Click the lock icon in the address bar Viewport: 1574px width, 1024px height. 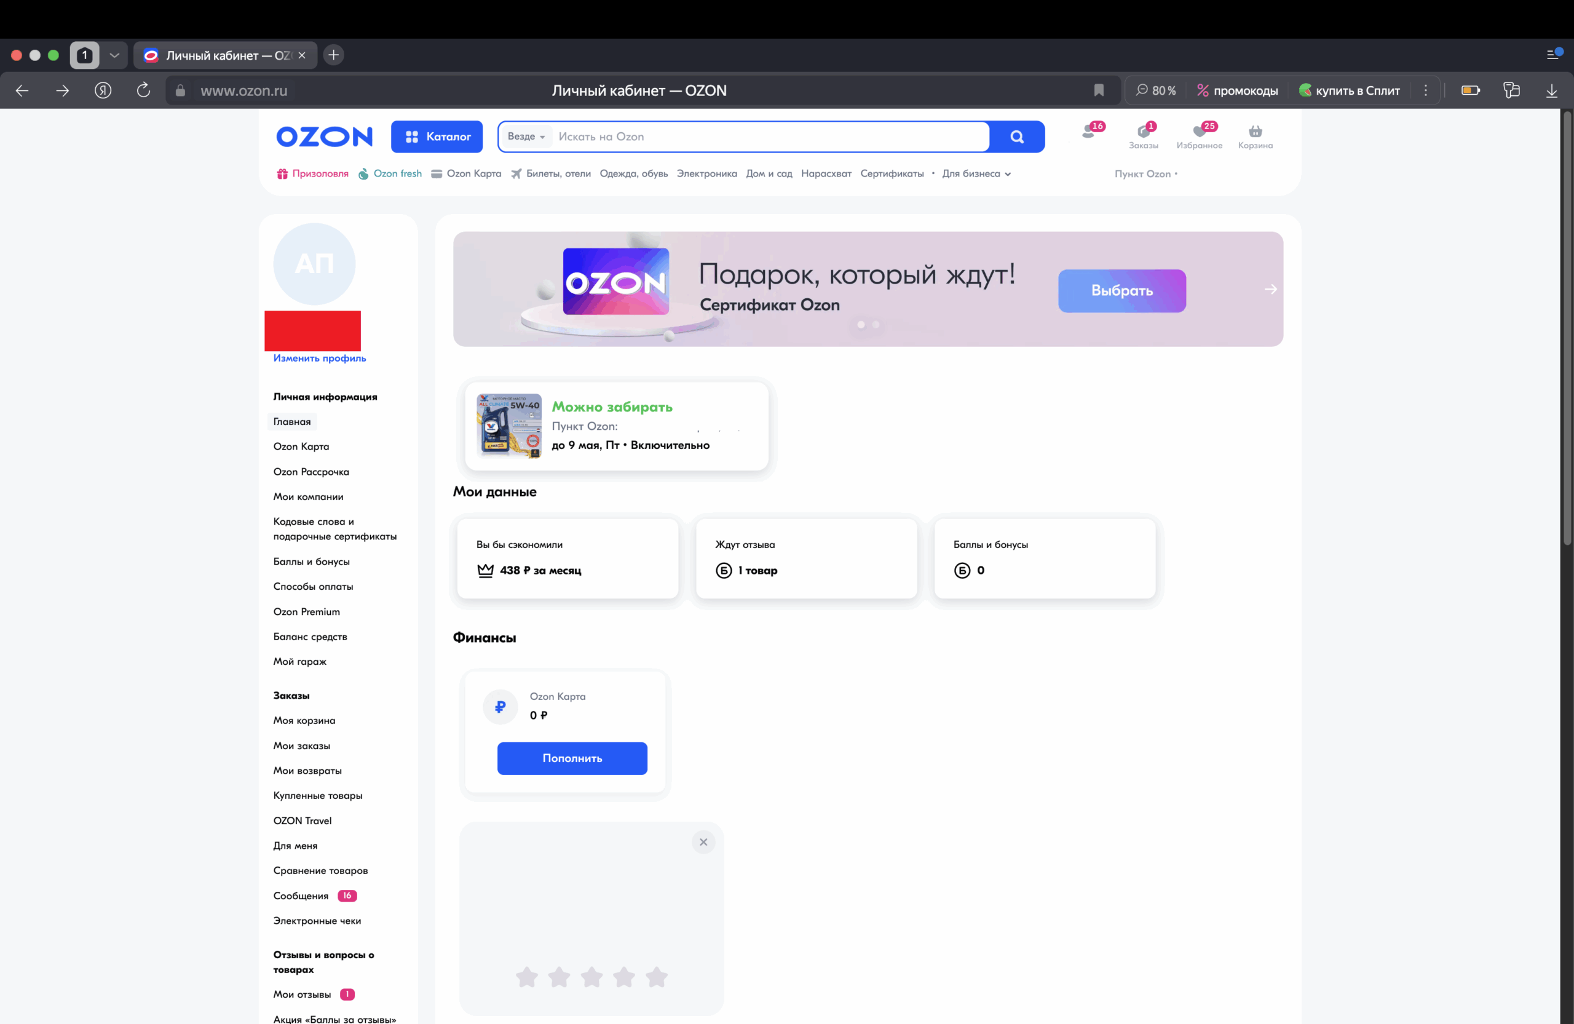click(180, 90)
